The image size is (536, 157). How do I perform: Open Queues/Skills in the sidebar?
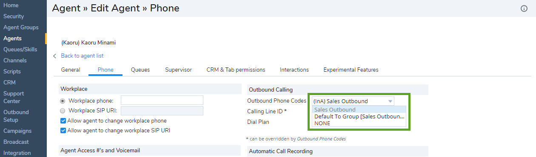point(20,49)
